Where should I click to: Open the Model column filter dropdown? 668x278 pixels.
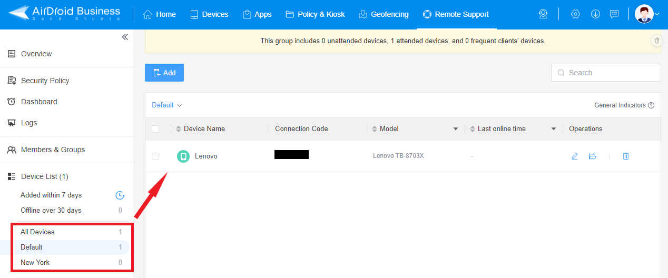point(456,129)
